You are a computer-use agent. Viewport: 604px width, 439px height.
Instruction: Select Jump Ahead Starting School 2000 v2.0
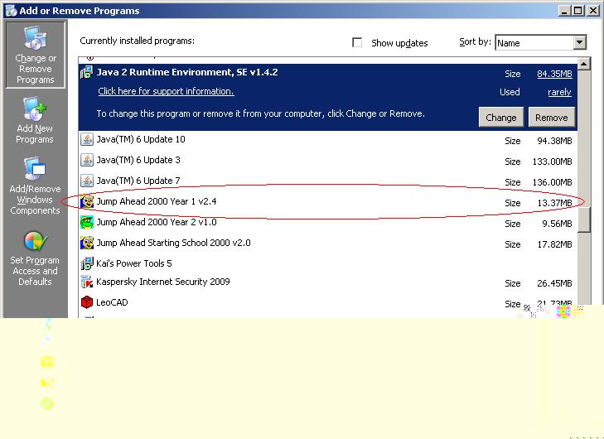click(327, 244)
